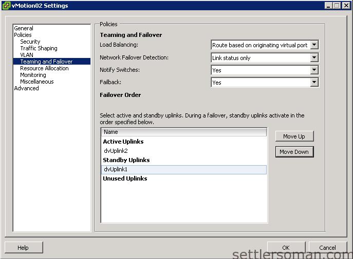This screenshot has width=353, height=259.
Task: Select Advanced in the settings tree
Action: pyautogui.click(x=27, y=88)
